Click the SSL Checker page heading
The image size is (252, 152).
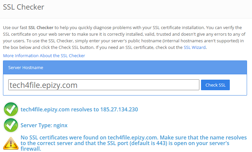(24, 7)
